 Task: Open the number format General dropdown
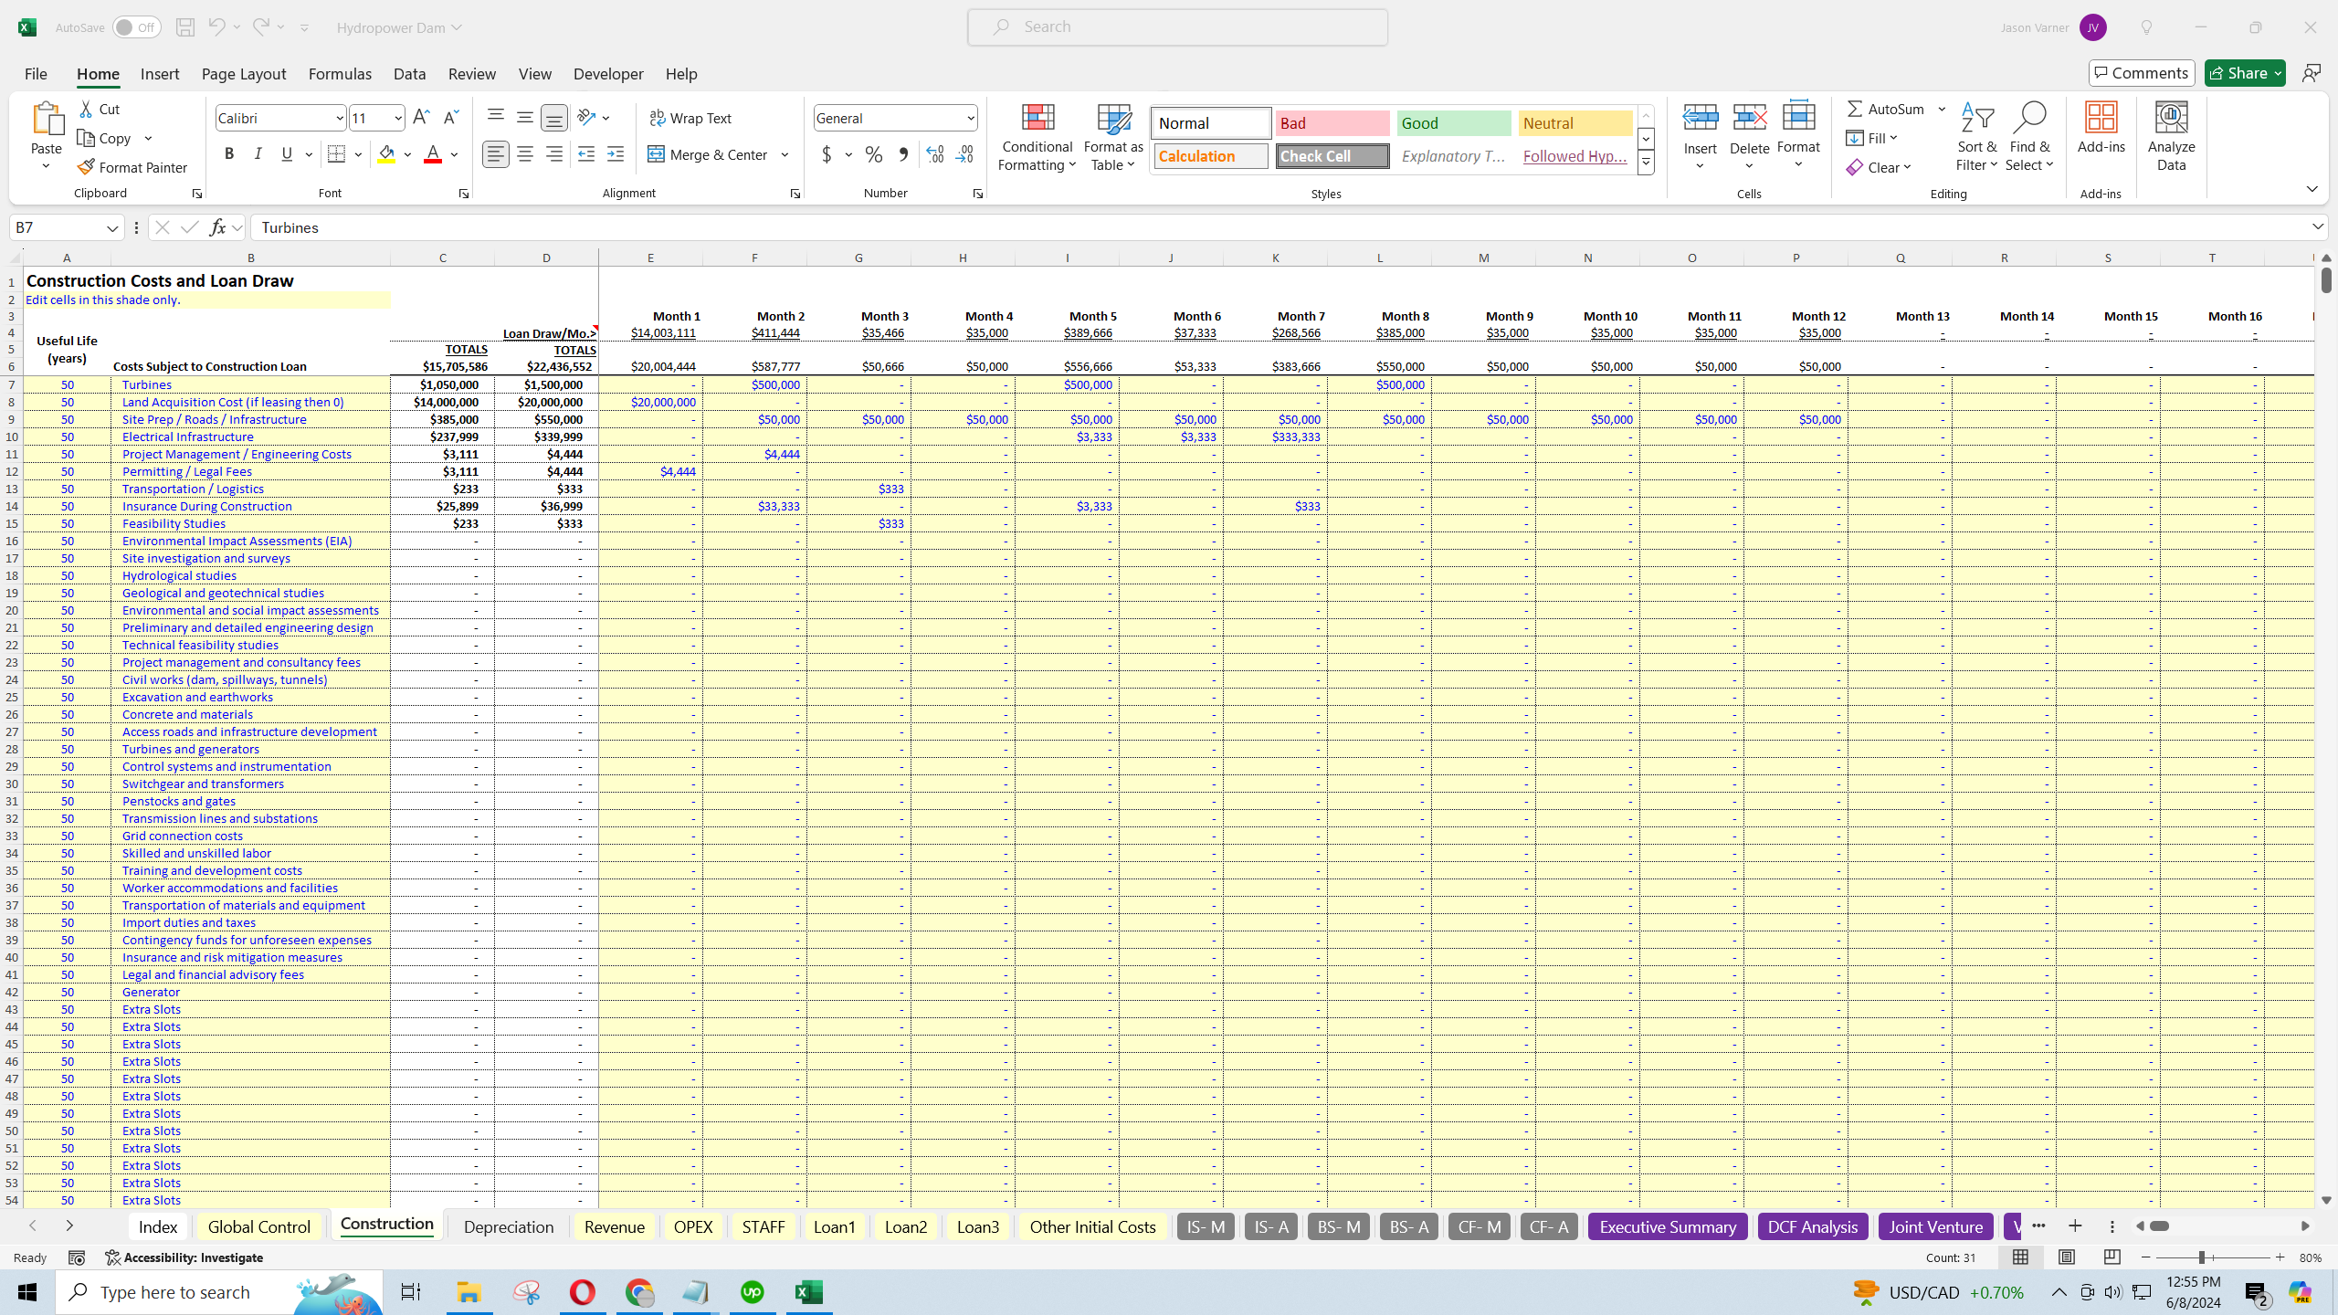click(970, 118)
